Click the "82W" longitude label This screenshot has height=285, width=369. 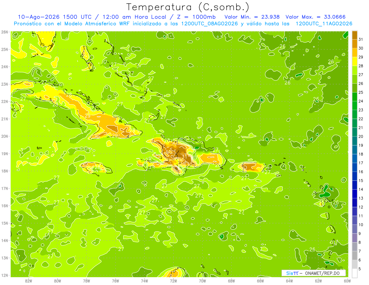29,281
